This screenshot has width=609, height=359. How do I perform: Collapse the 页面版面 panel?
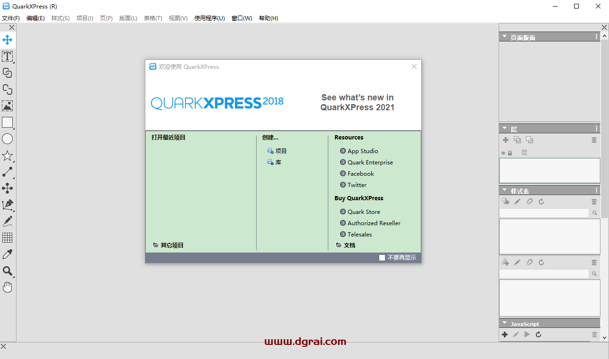coord(504,36)
